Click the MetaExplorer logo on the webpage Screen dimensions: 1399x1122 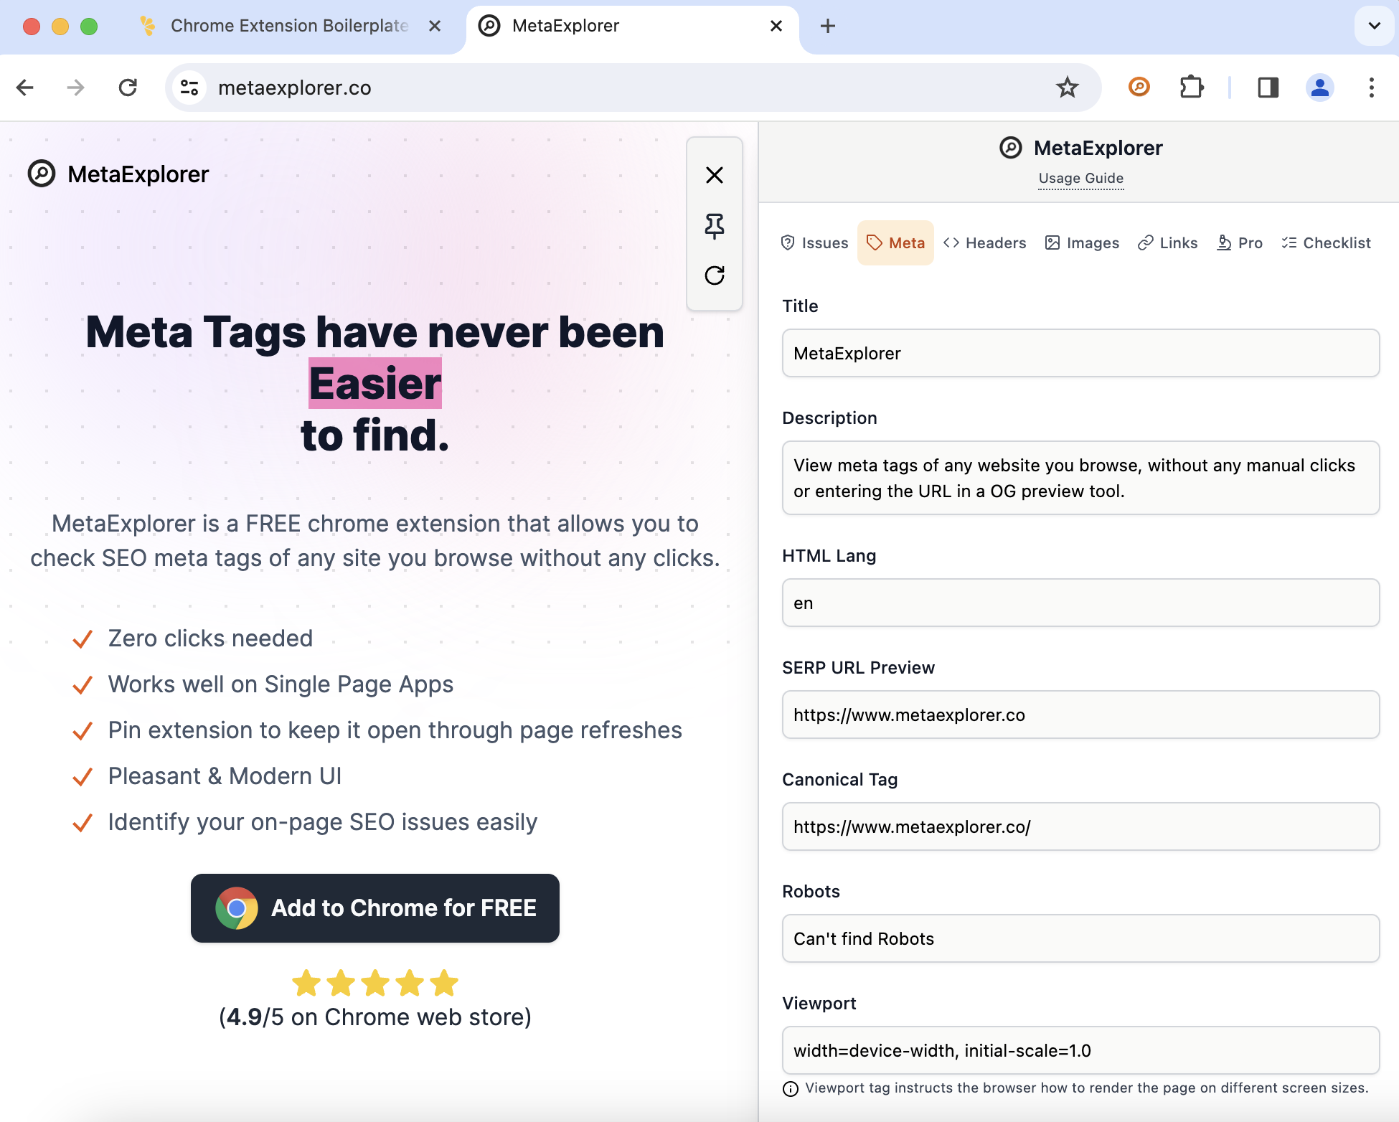[x=118, y=174]
